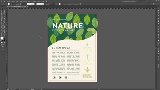The height and width of the screenshot is (90, 160).
Task: Set paint mode to None
Action: (x=4, y=42)
